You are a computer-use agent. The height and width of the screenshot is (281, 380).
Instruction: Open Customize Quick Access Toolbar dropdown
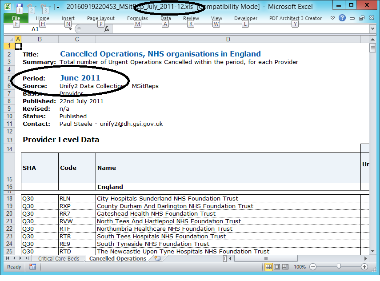pyautogui.click(x=58, y=7)
